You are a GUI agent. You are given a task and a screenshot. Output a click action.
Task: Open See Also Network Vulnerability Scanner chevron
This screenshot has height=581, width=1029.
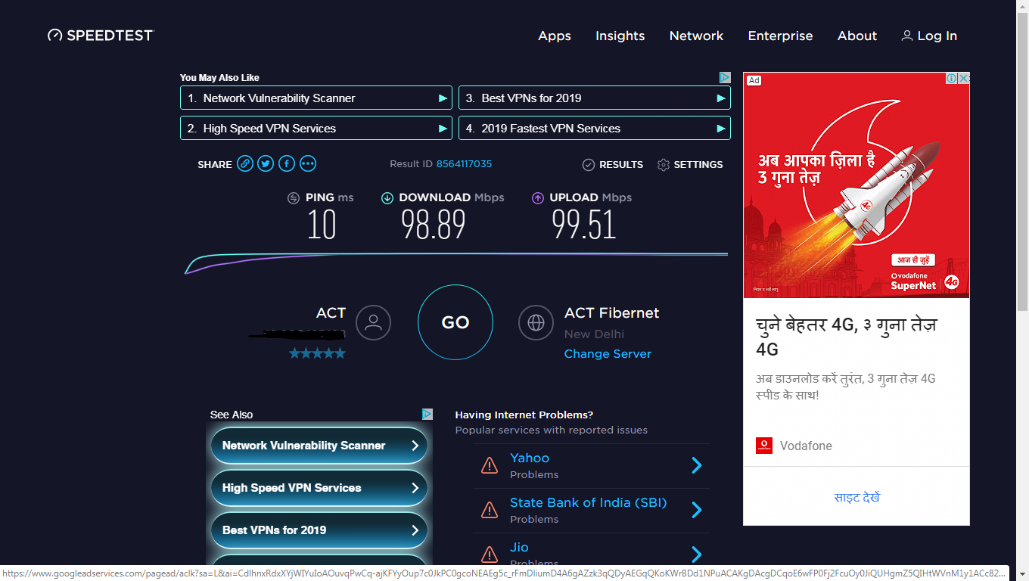tap(415, 446)
